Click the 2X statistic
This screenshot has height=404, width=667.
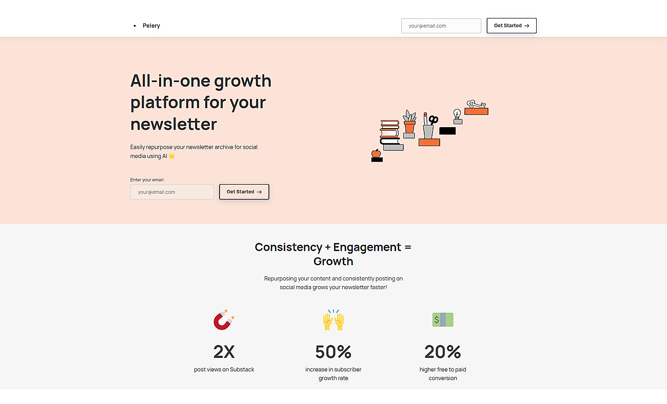224,352
